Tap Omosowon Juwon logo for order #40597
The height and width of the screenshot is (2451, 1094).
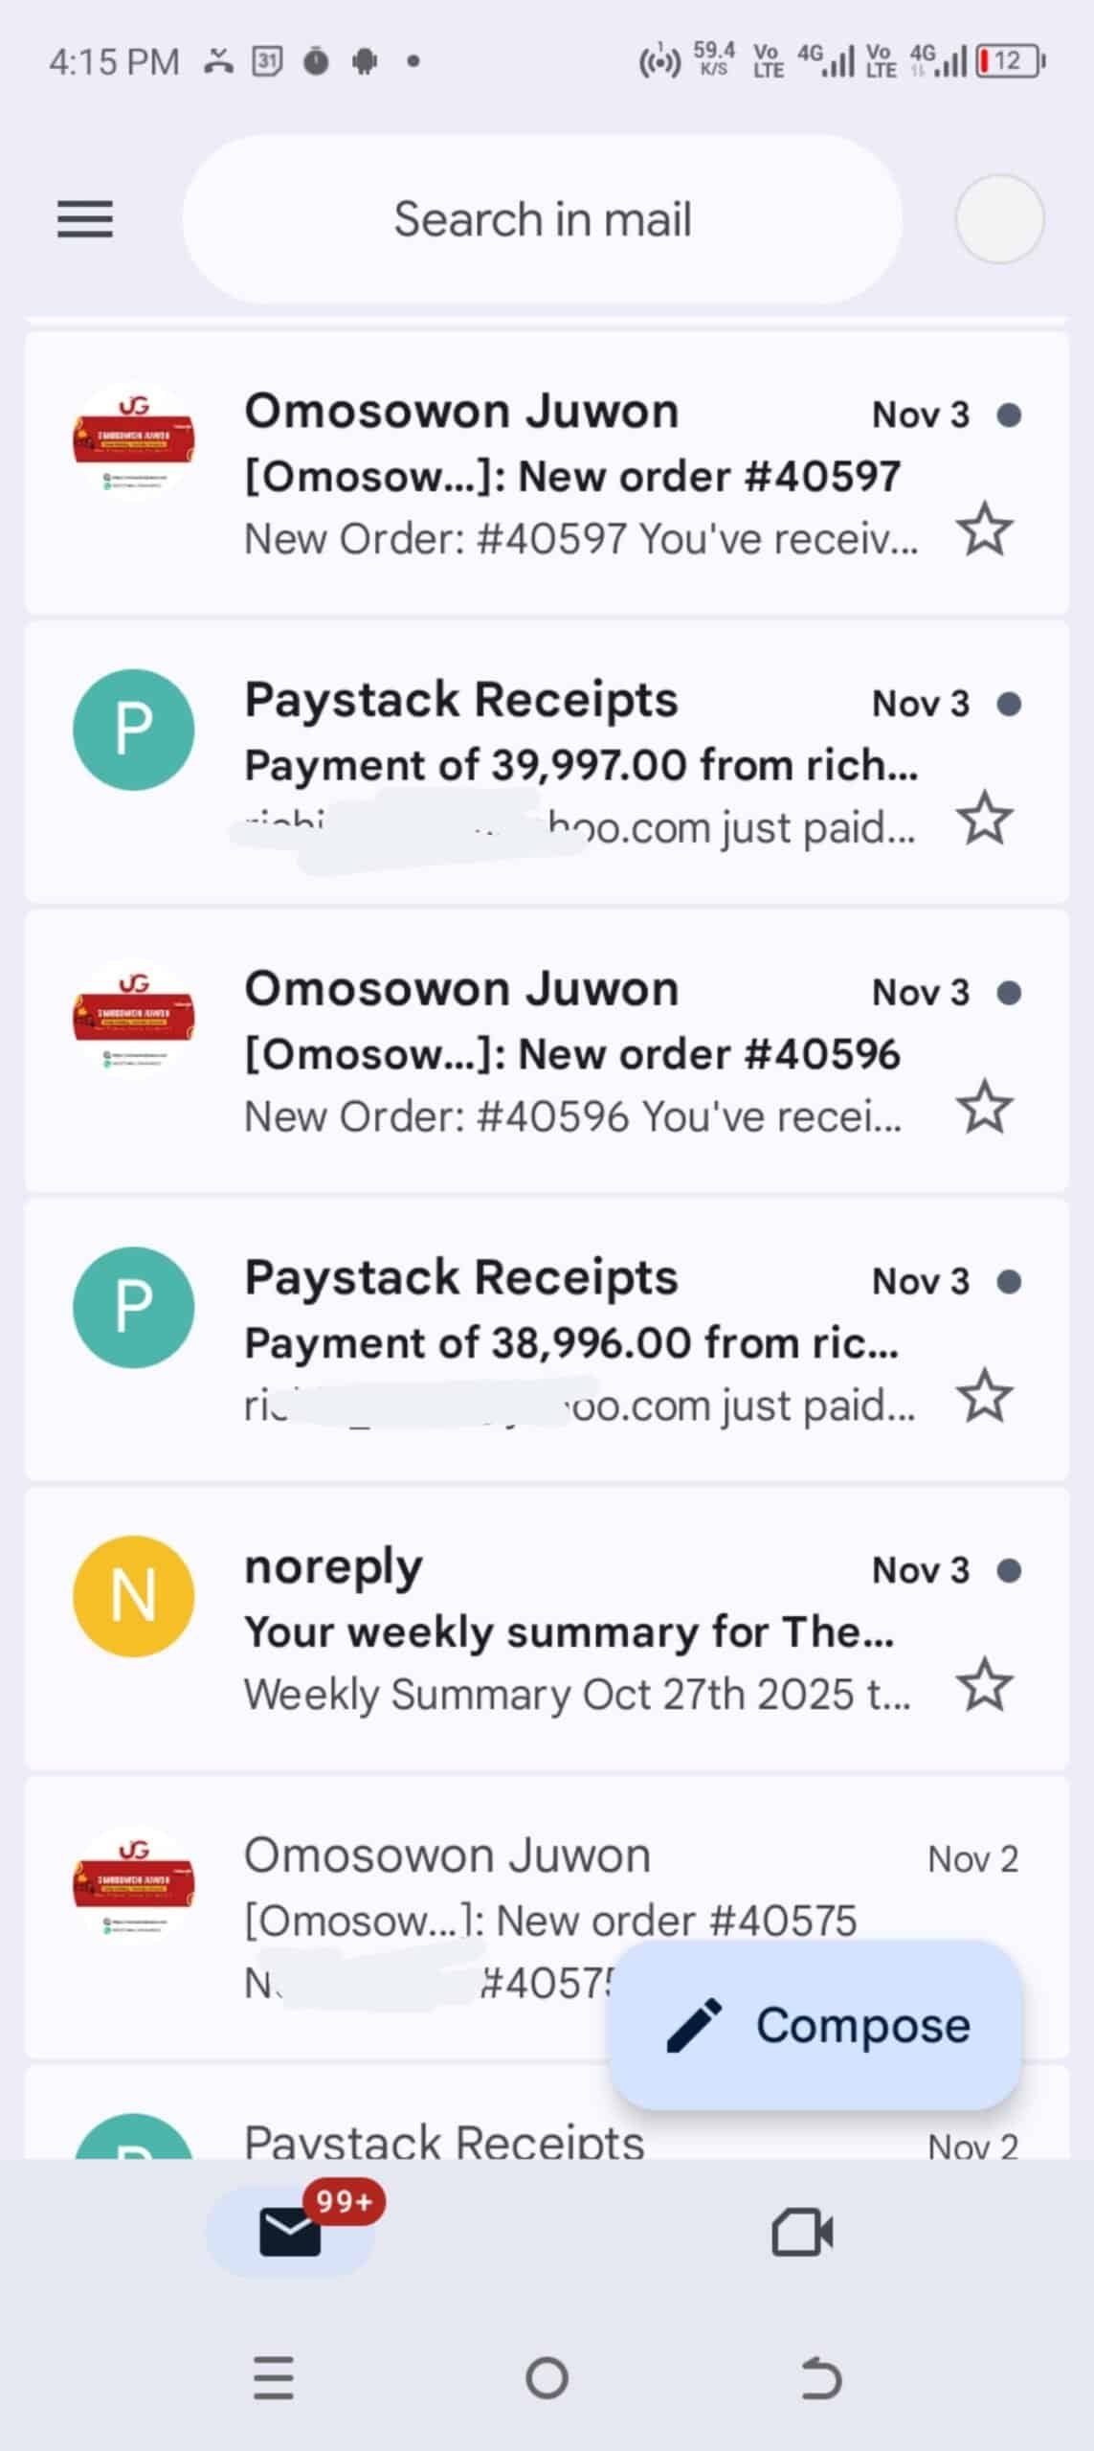[x=134, y=441]
